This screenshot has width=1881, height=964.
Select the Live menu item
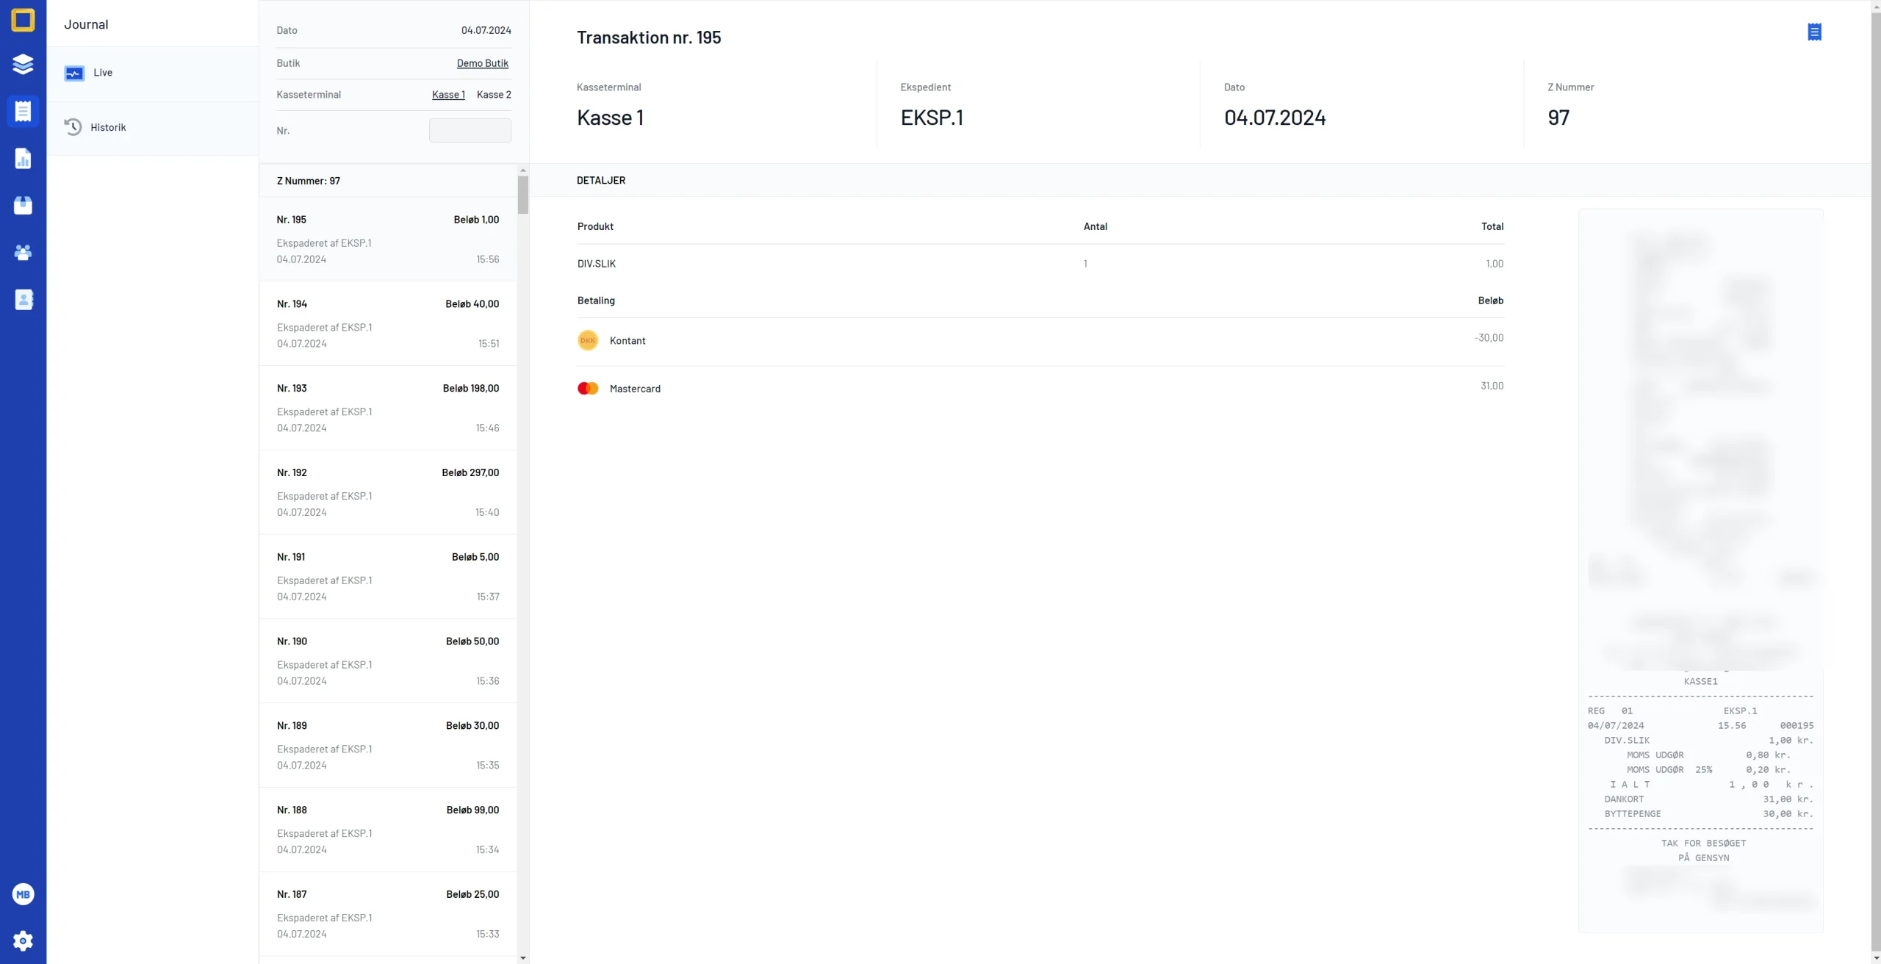point(153,73)
